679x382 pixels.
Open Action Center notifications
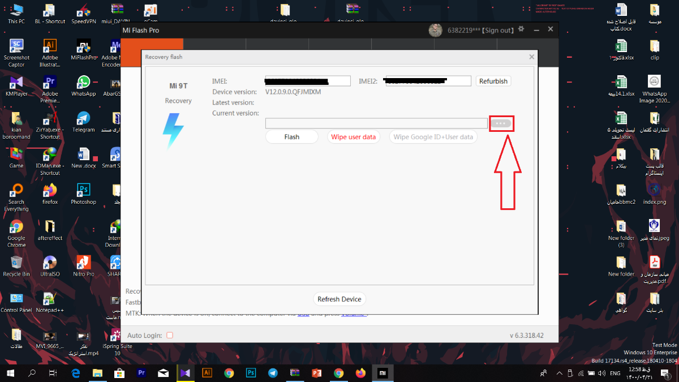(x=666, y=373)
